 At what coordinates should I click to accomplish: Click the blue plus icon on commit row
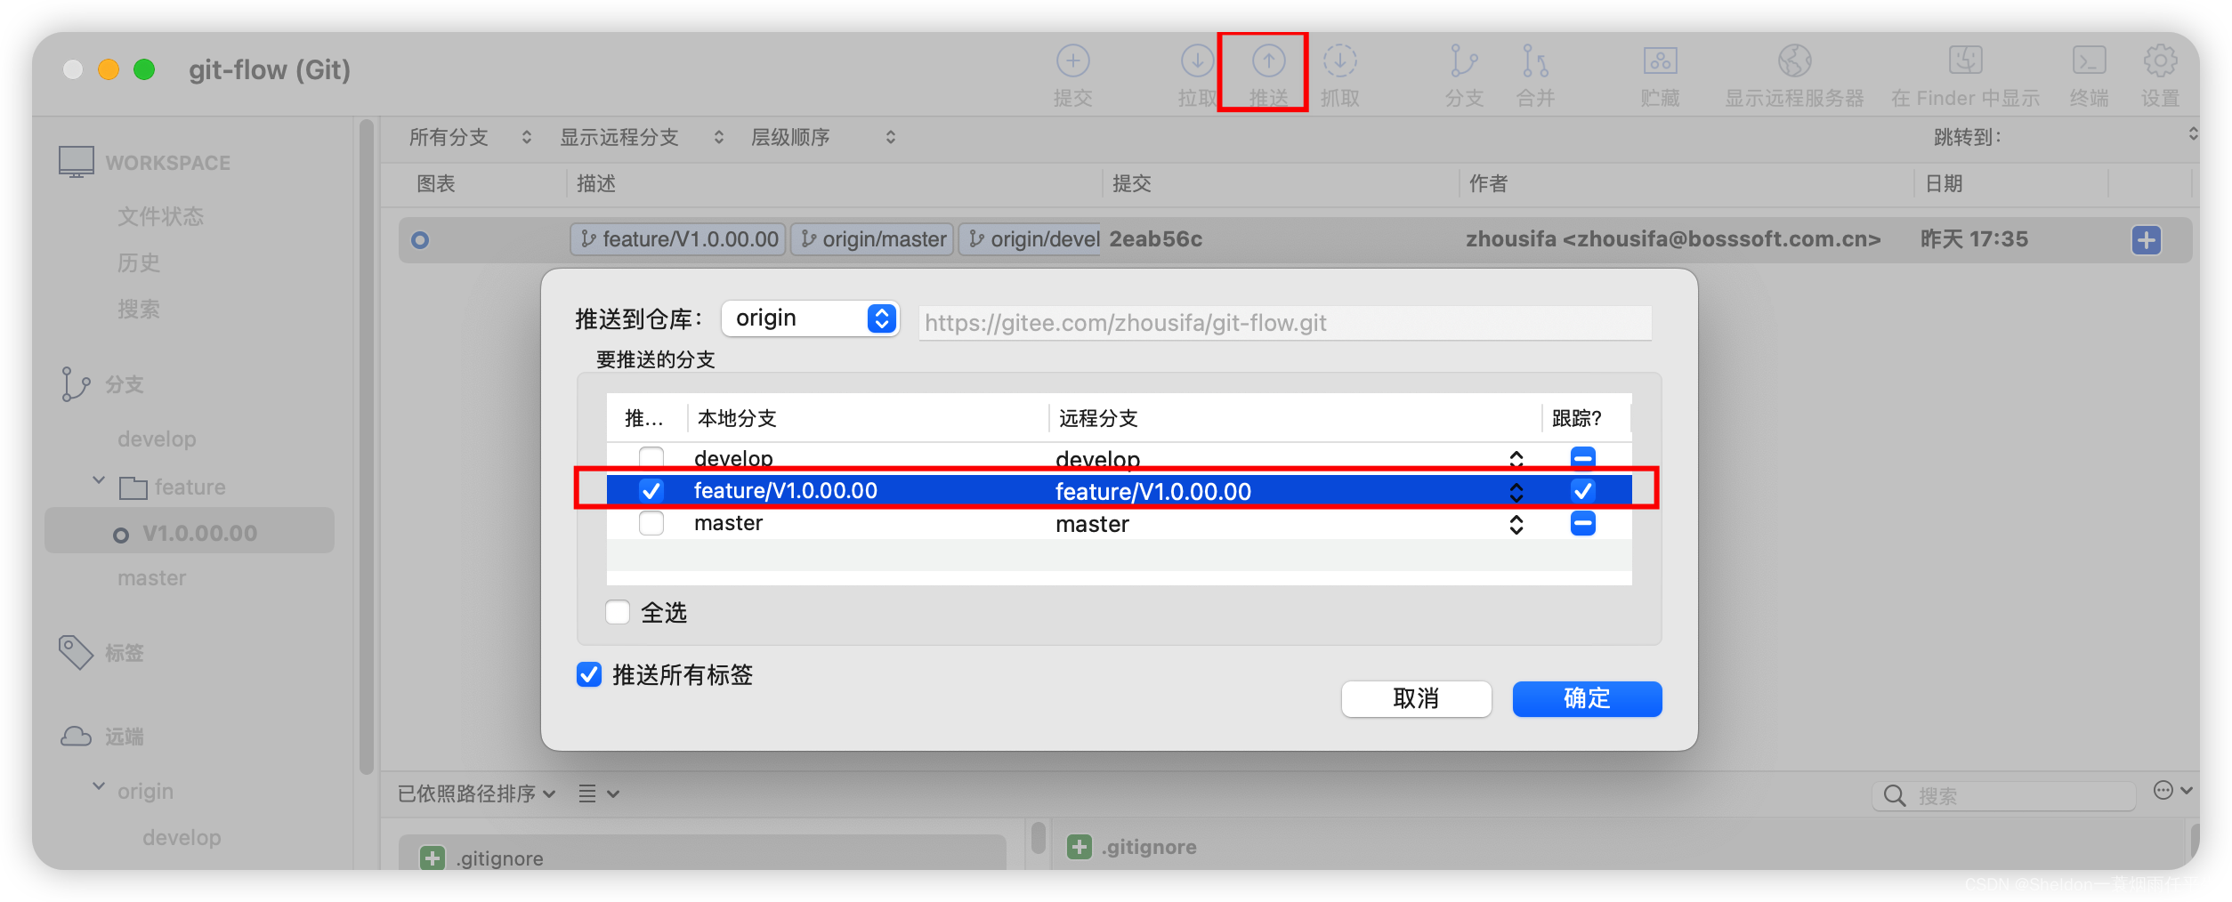2146,239
